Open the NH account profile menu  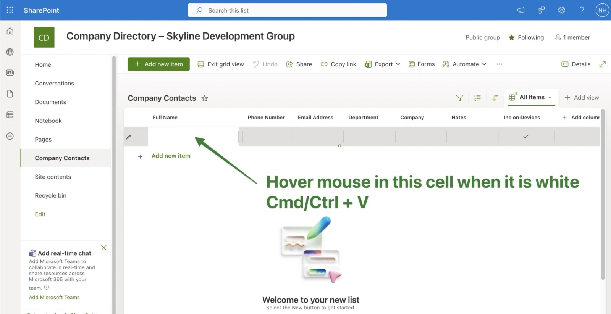click(x=602, y=10)
